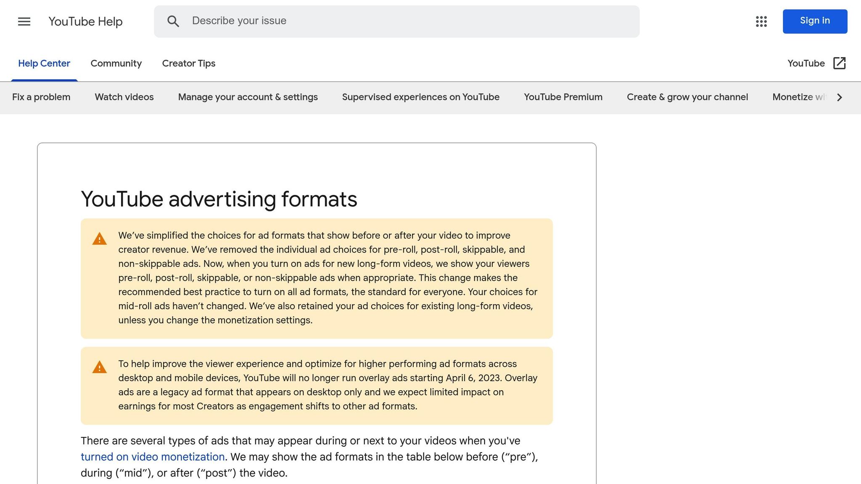Click the YouTube link label at top right
This screenshot has width=861, height=484.
point(806,63)
